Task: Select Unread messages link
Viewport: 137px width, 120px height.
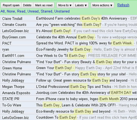Action: click(33, 11)
